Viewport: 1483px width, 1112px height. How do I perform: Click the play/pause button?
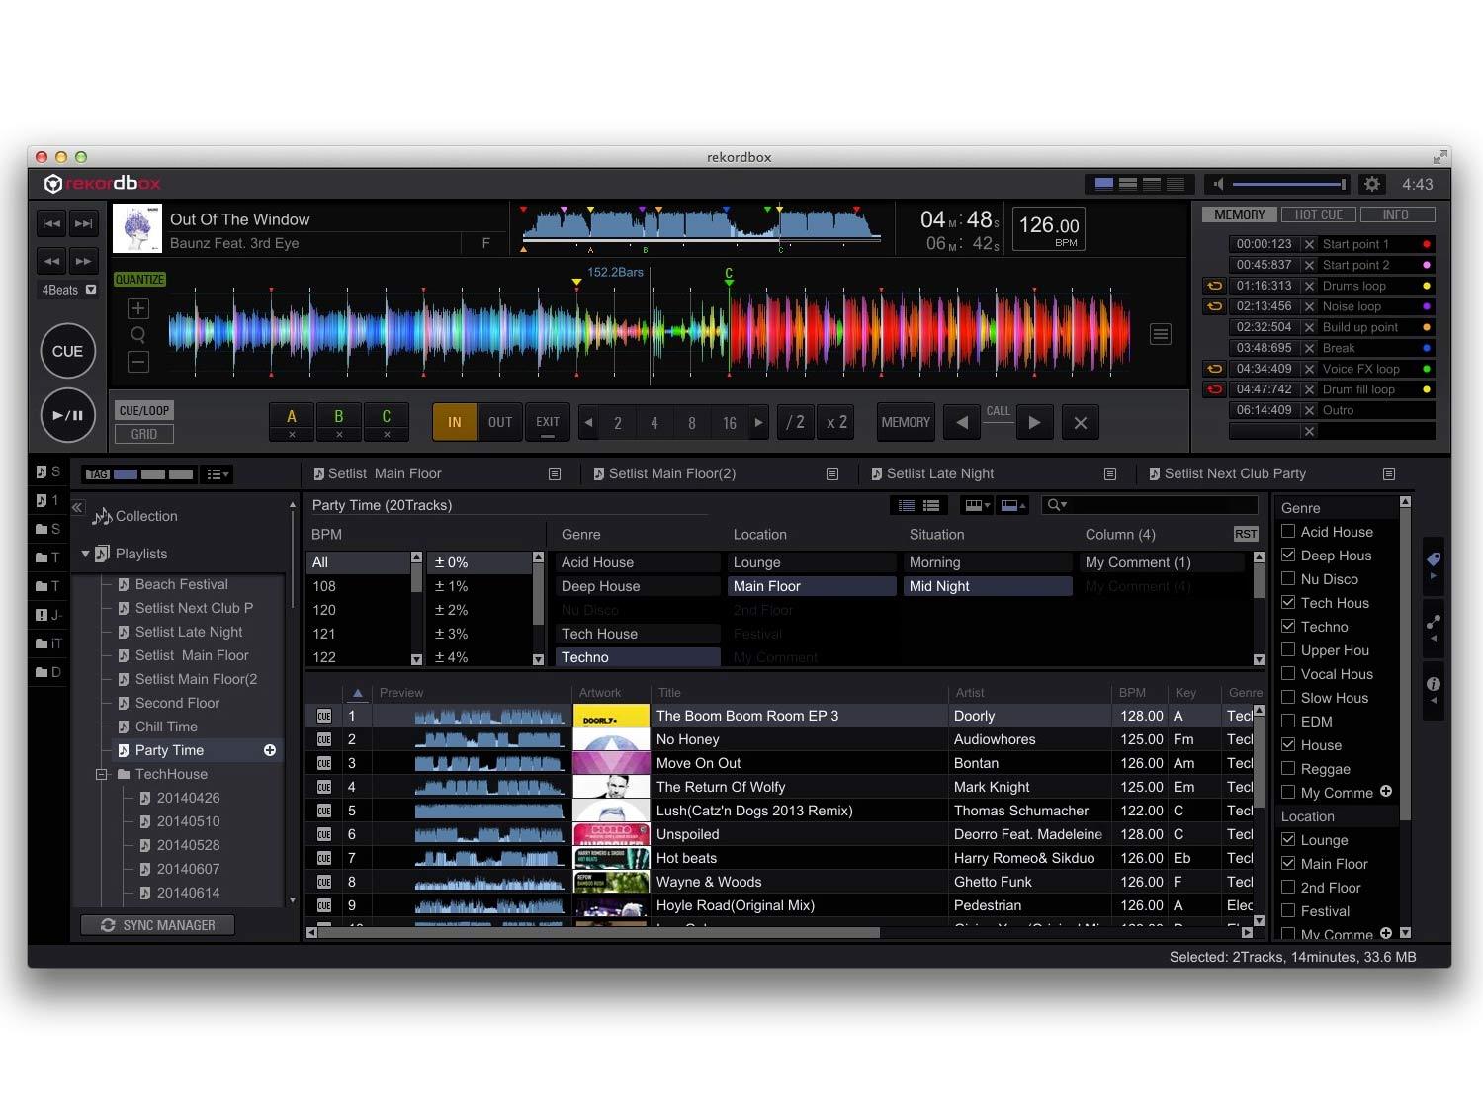(x=67, y=415)
